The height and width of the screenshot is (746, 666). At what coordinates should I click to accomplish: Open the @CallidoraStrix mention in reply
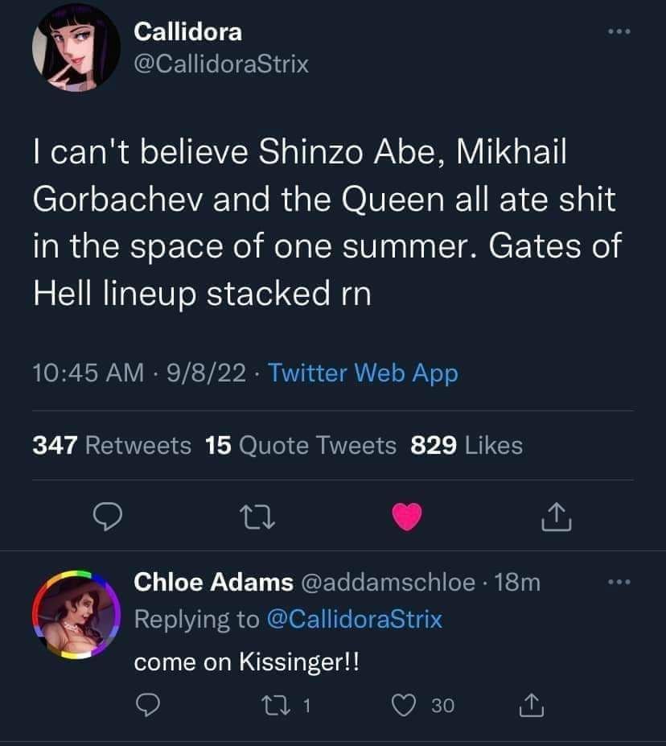[353, 619]
